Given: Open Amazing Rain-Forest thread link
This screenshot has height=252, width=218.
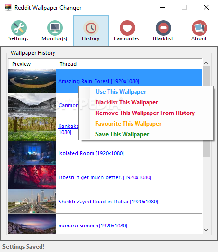Looking at the screenshot, I should (x=99, y=81).
